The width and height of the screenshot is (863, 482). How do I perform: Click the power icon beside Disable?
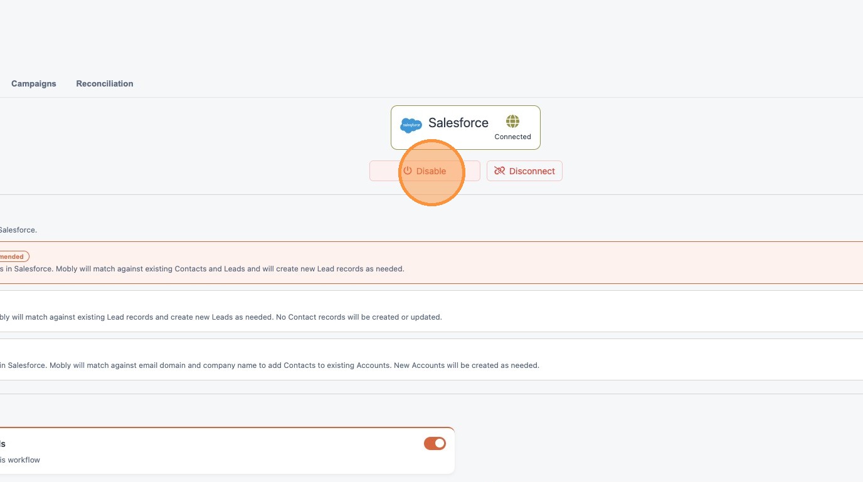click(408, 171)
